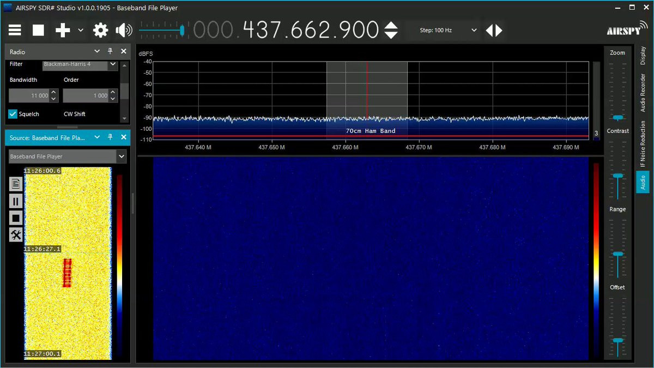Add a new slice with the plus icon
The width and height of the screenshot is (654, 368).
(63, 30)
